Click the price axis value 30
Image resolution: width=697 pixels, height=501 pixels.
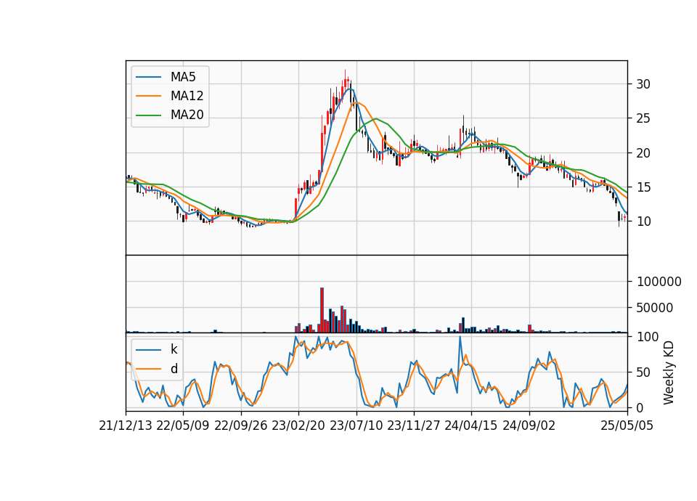(x=643, y=84)
